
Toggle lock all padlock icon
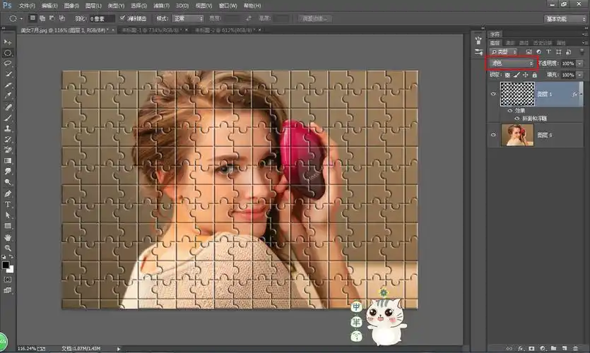tap(534, 75)
